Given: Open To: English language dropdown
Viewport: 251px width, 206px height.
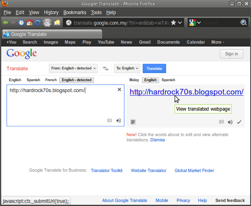Looking at the screenshot, I should click(x=127, y=68).
